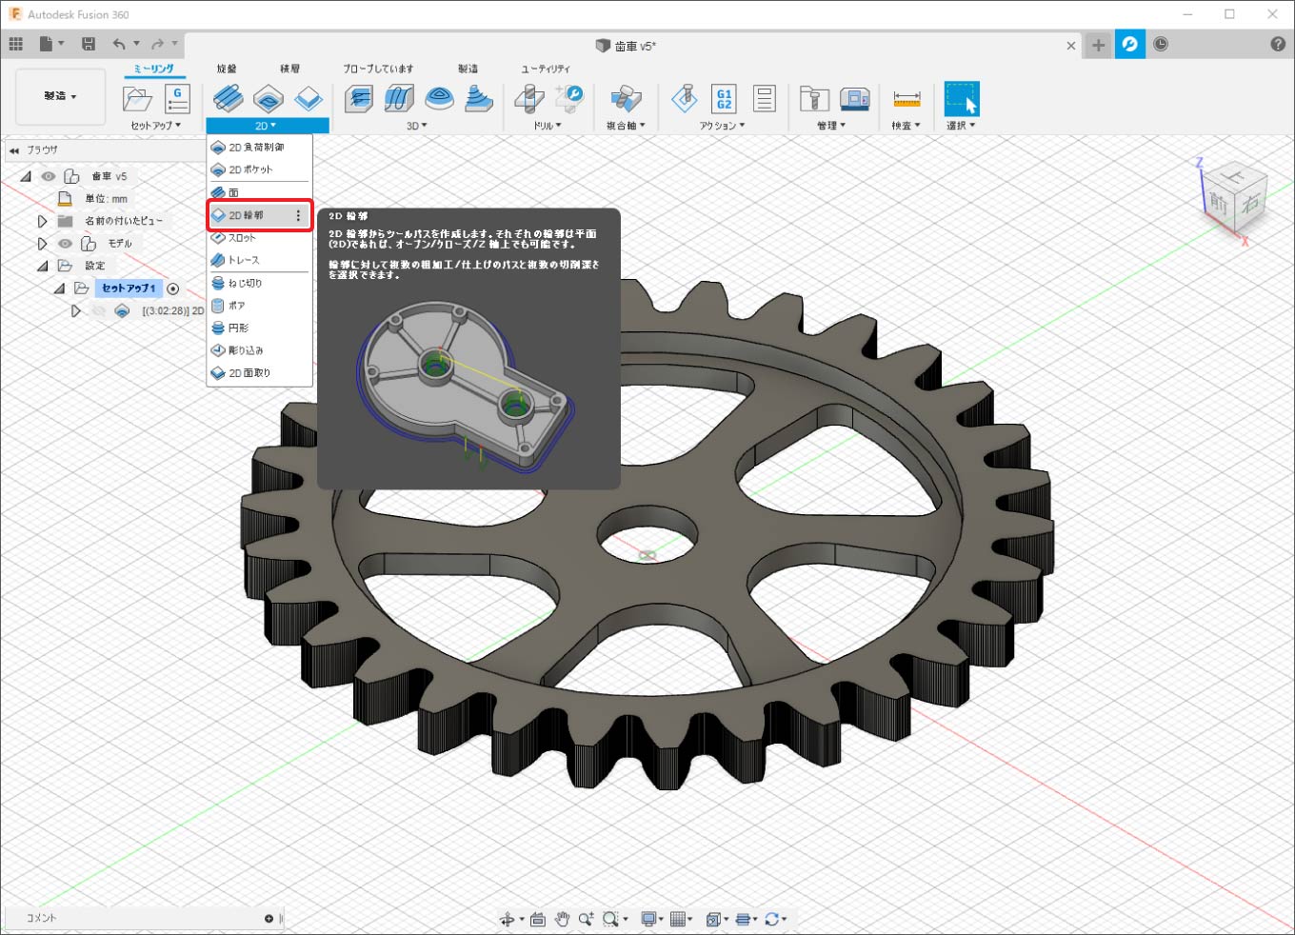Collapse the 設定 tree node
Viewport: 1295px width, 935px height.
[x=43, y=266]
